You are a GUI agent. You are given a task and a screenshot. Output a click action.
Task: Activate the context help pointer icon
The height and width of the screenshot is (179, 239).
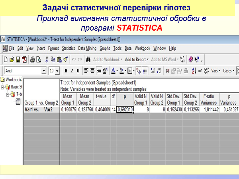(197, 59)
